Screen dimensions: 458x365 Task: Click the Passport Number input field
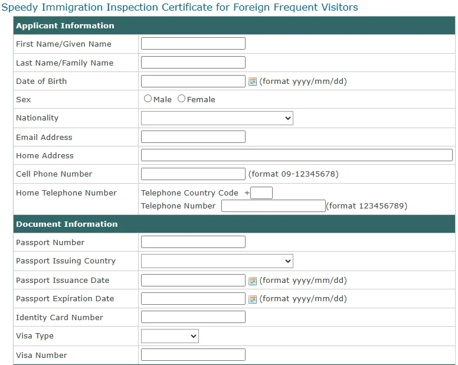click(x=193, y=242)
